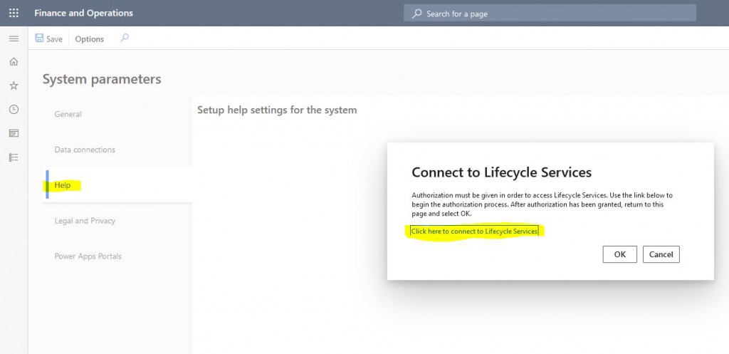Go to Home in sidebar

[14, 61]
